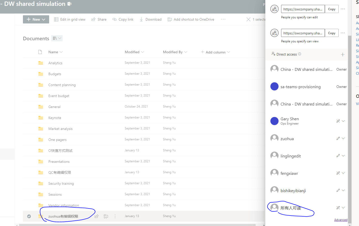The width and height of the screenshot is (359, 226).
Task: Uncheck the selected zuohua folder row checkmark
Action: coord(29,216)
